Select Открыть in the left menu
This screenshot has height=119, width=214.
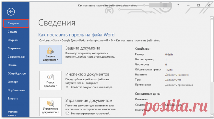tap(13, 40)
